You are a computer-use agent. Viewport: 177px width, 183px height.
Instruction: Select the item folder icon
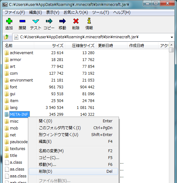7,101
